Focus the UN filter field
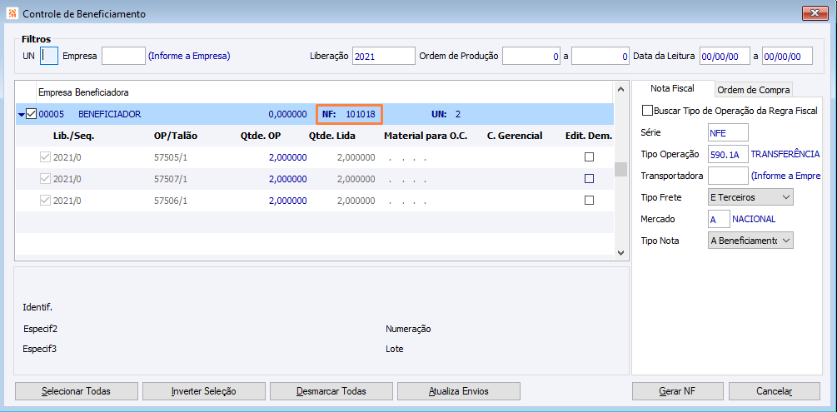The height and width of the screenshot is (412, 837). coord(49,56)
